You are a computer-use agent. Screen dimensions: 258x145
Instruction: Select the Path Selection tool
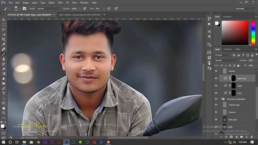[4, 98]
